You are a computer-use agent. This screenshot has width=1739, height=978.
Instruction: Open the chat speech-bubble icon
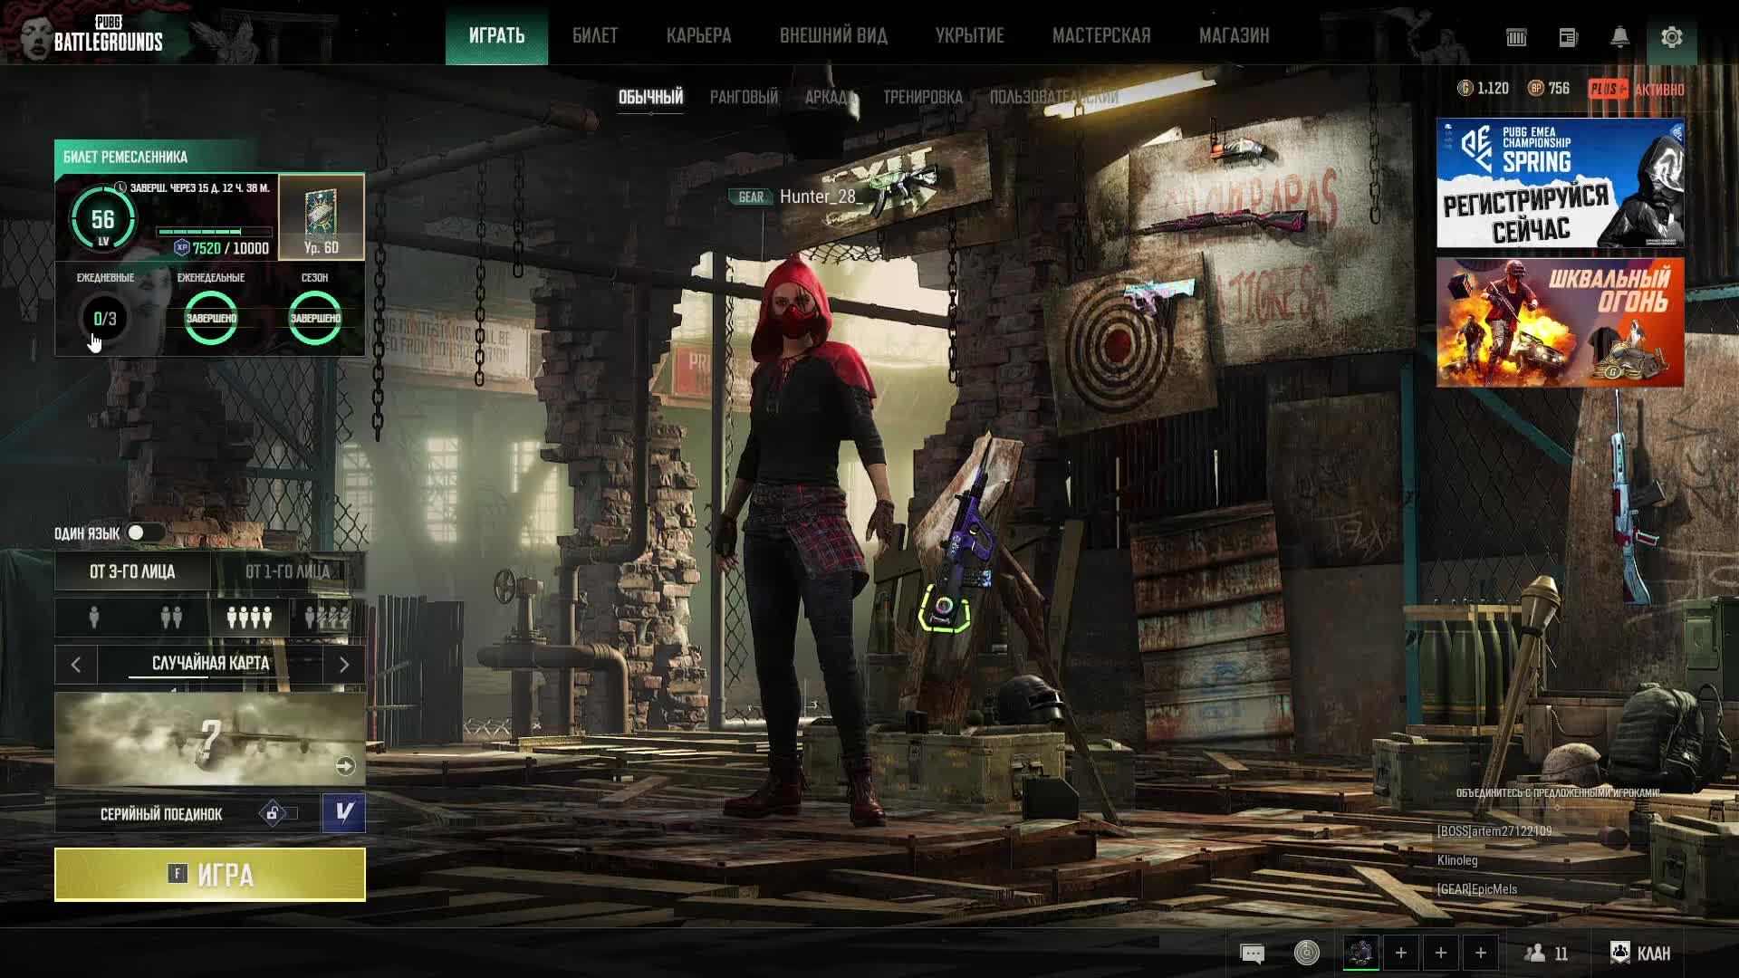click(1252, 953)
